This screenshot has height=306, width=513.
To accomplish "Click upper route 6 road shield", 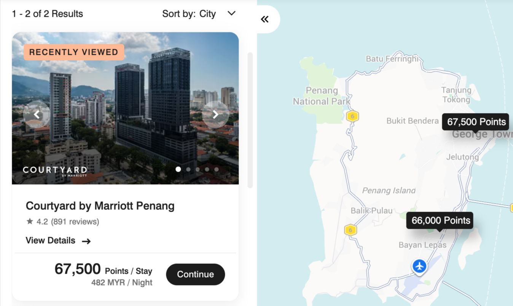I will [353, 116].
